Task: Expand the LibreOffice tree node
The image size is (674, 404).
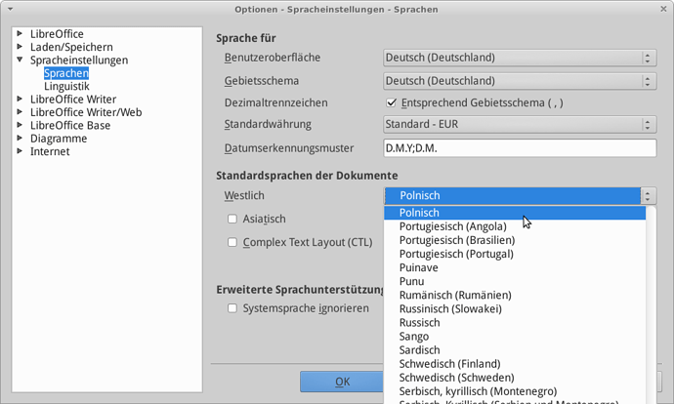Action: [x=20, y=33]
